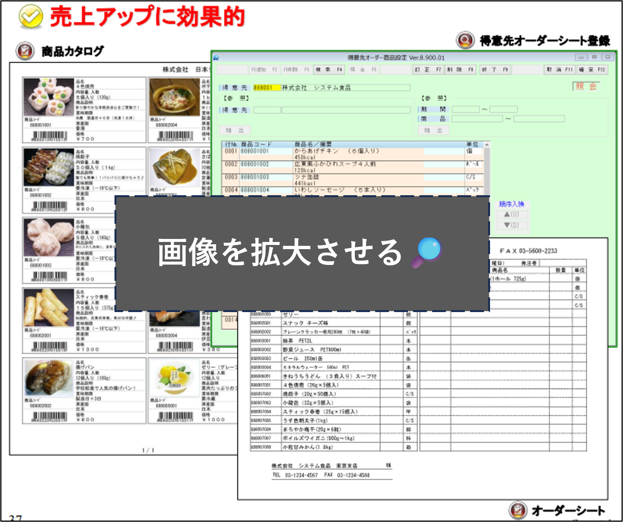Click the potato salad bowl photo in catalog
The height and width of the screenshot is (522, 623).
tap(174, 97)
